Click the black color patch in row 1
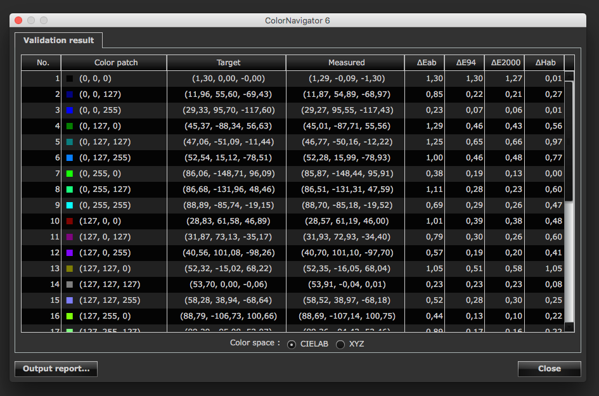The image size is (599, 396). coord(69,79)
